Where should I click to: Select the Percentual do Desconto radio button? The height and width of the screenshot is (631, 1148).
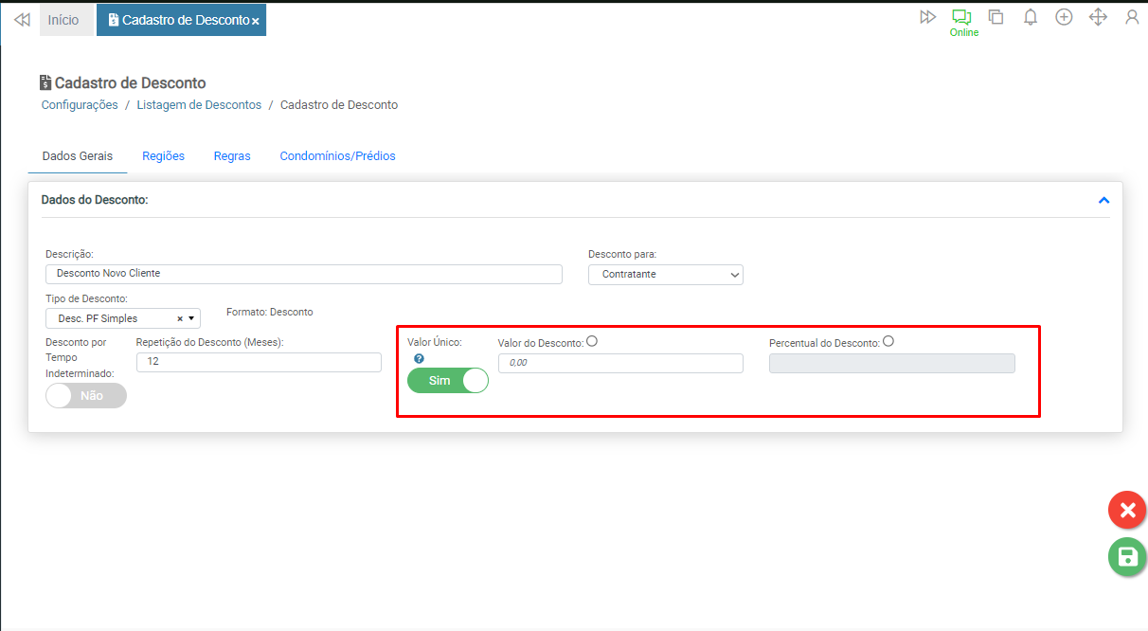(888, 342)
